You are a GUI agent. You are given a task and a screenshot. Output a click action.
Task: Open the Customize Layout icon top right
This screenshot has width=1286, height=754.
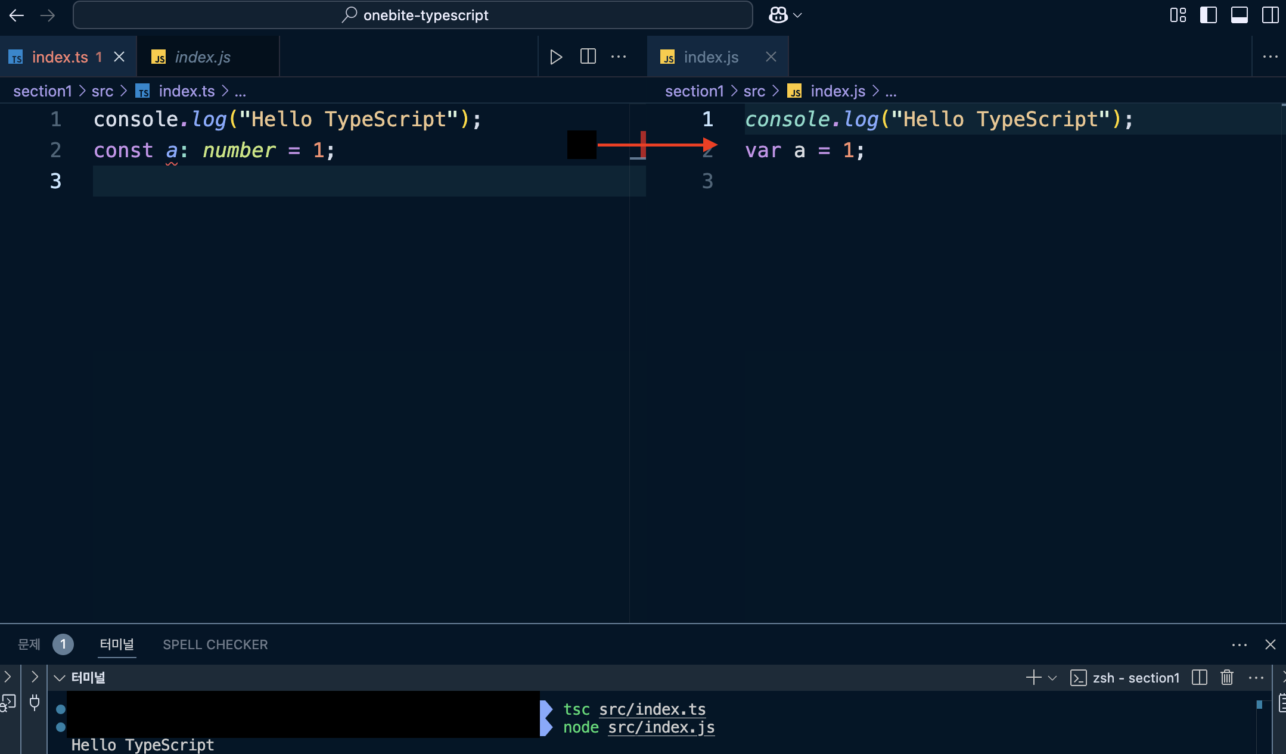(1178, 15)
